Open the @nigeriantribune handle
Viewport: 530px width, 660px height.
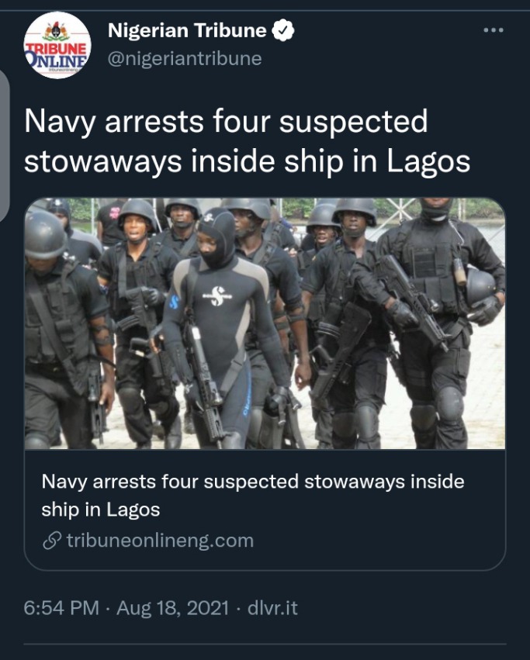pos(185,58)
